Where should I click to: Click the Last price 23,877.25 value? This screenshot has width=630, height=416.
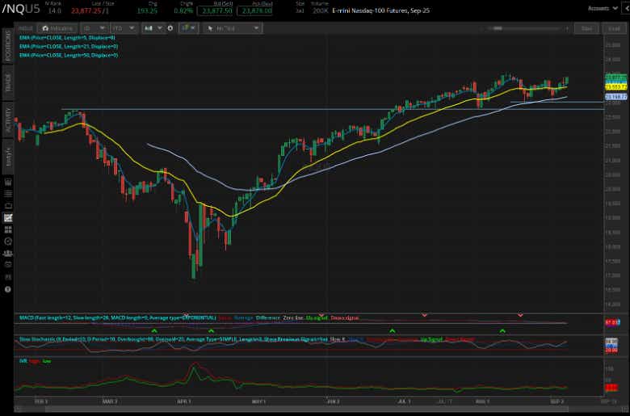point(86,11)
